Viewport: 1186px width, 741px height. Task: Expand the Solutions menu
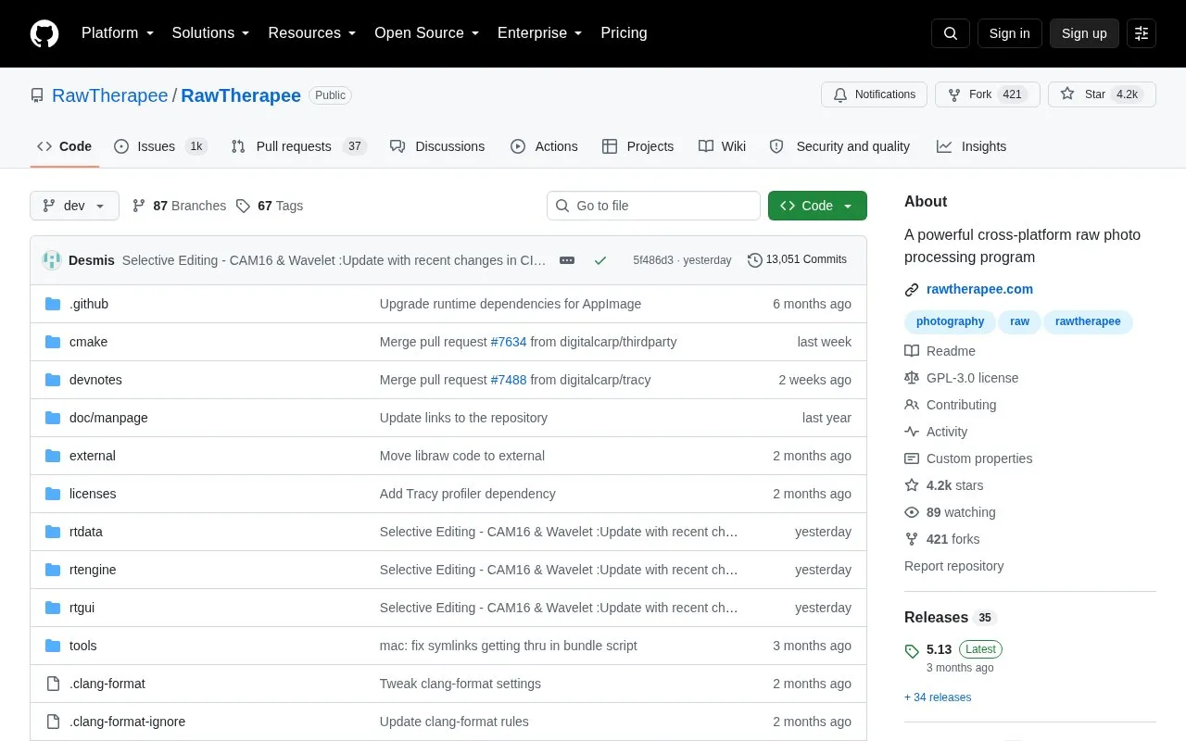(210, 33)
